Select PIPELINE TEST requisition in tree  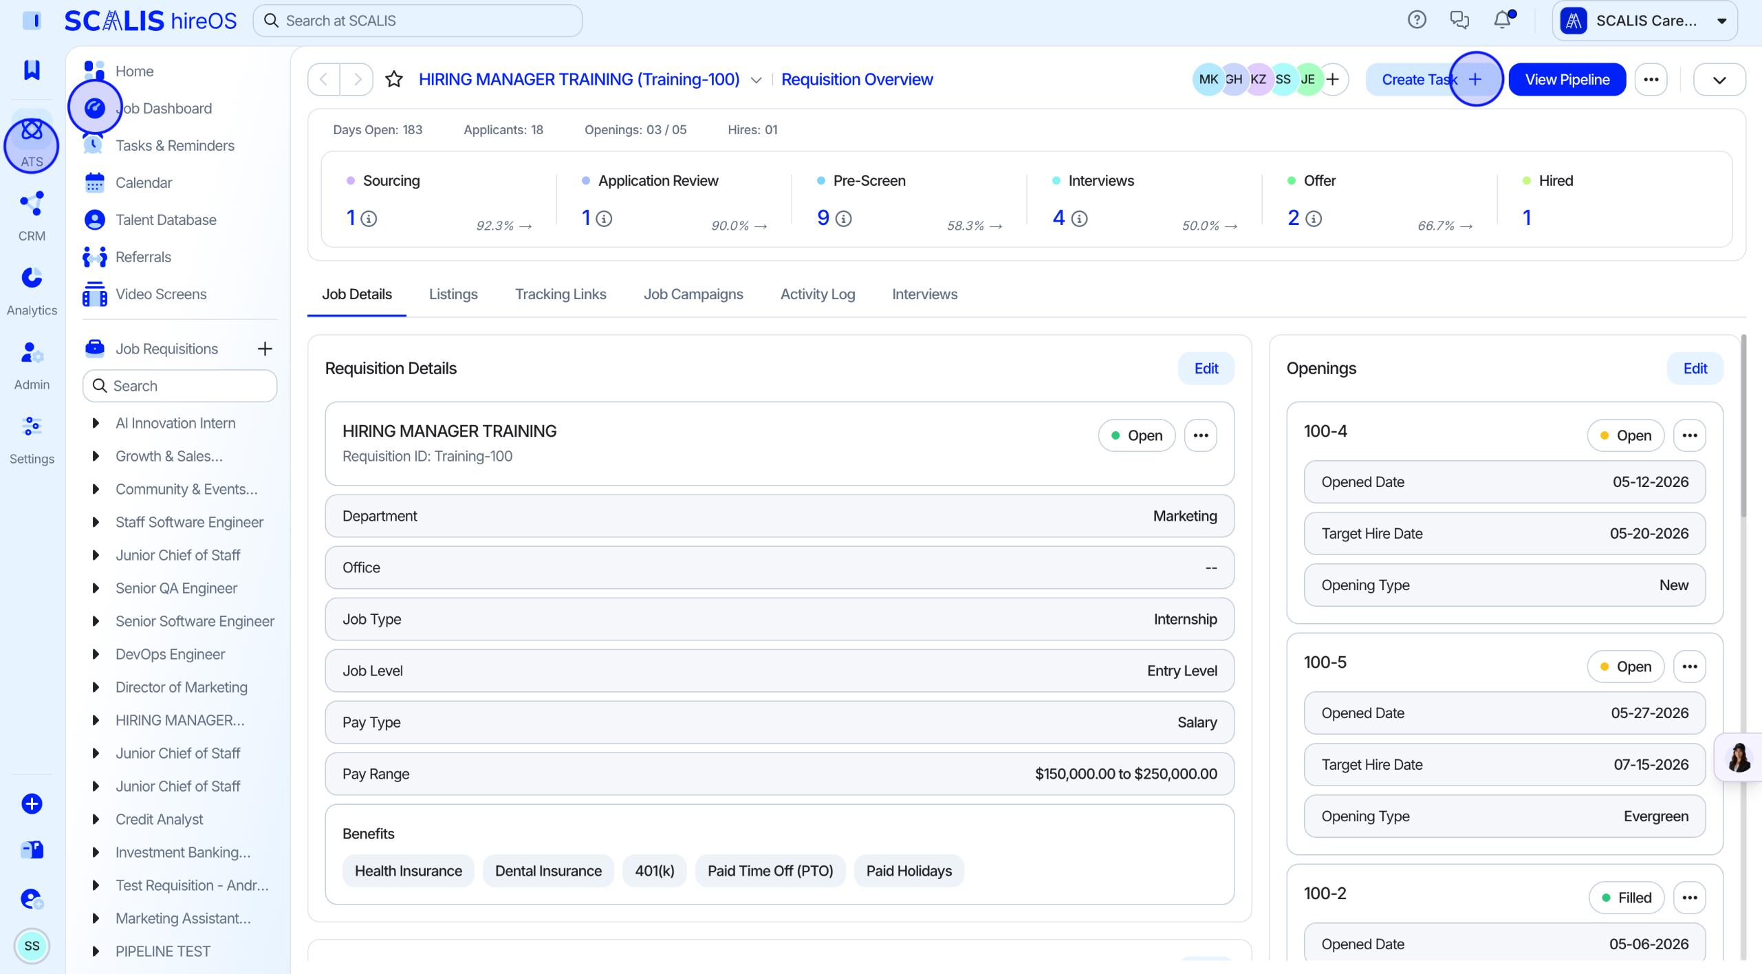pos(163,951)
